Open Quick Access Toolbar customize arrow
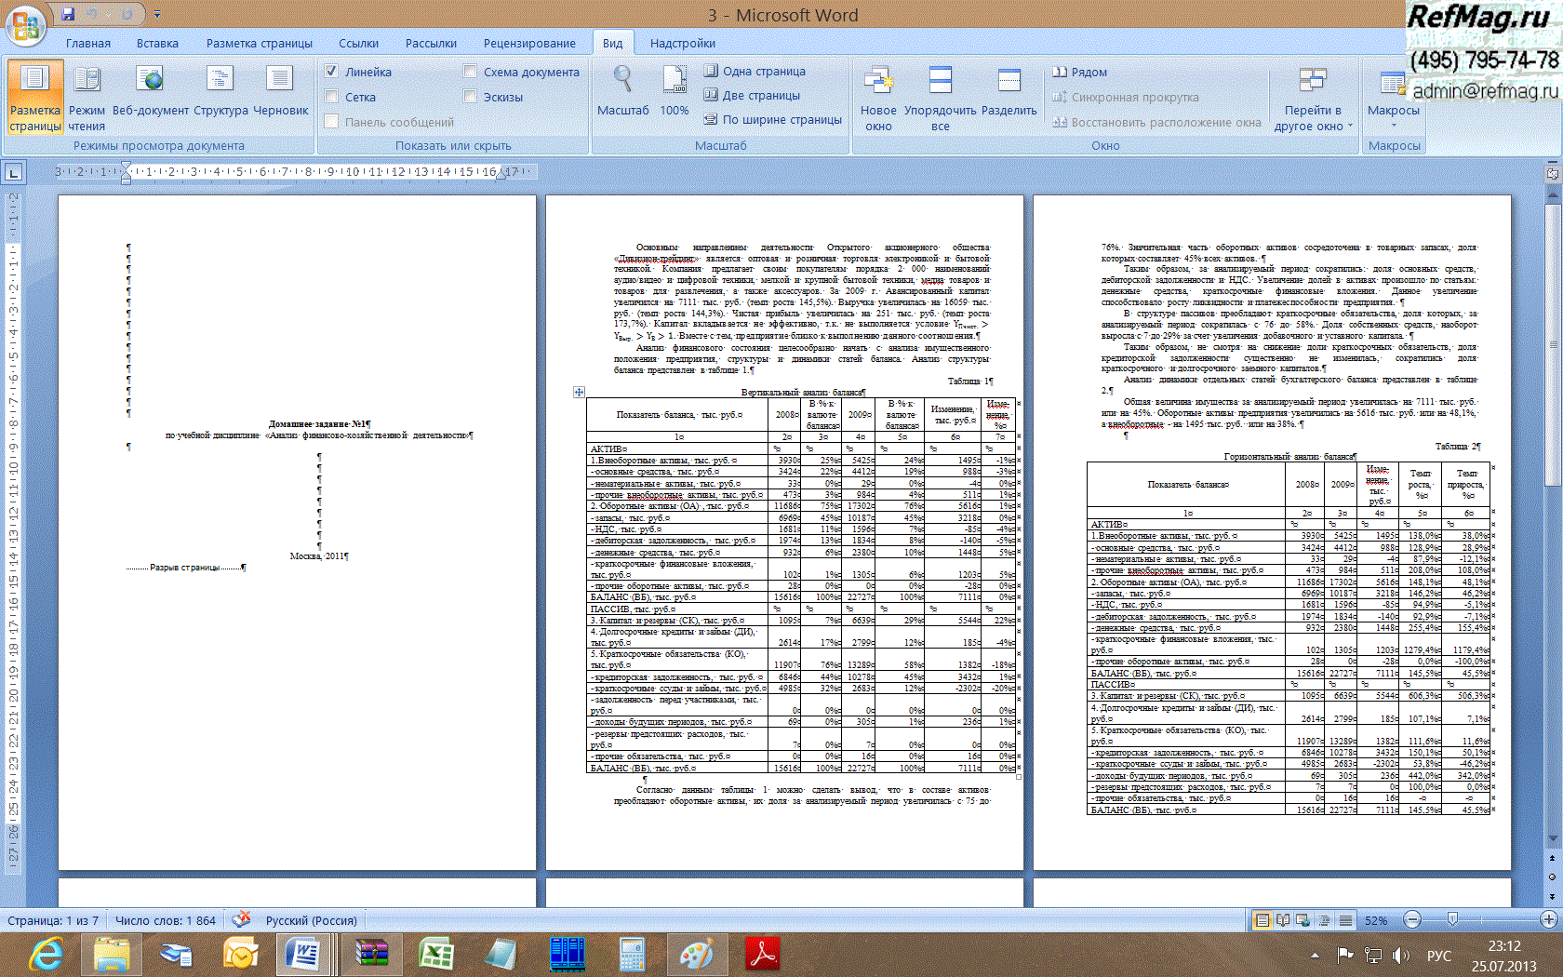 tap(157, 15)
